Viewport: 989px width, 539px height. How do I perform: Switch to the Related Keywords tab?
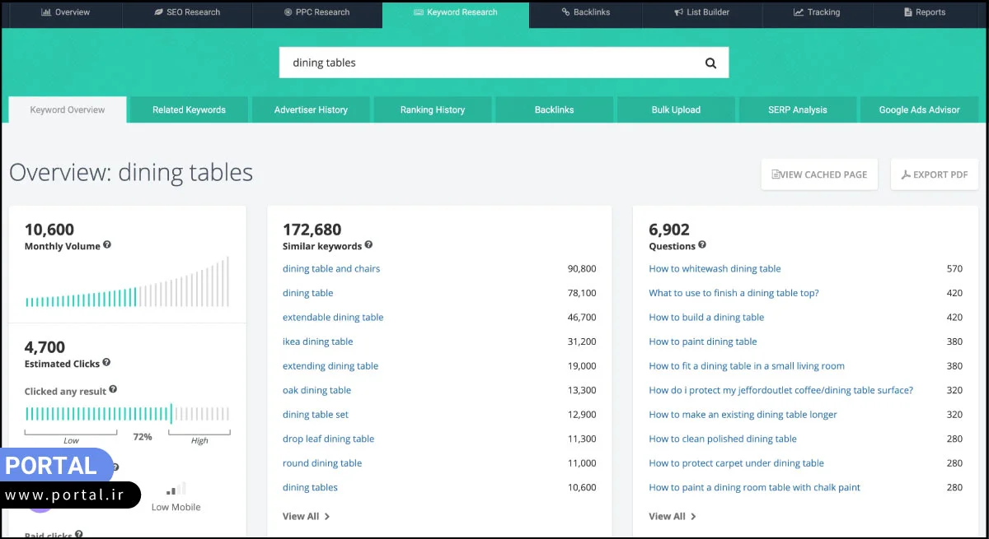click(189, 109)
